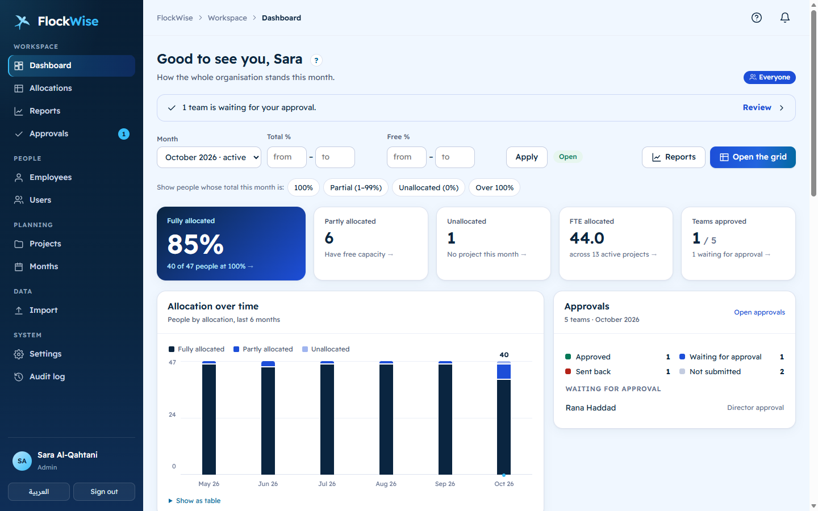This screenshot has width=818, height=511.
Task: Click the Free % to field
Action: pyautogui.click(x=455, y=157)
